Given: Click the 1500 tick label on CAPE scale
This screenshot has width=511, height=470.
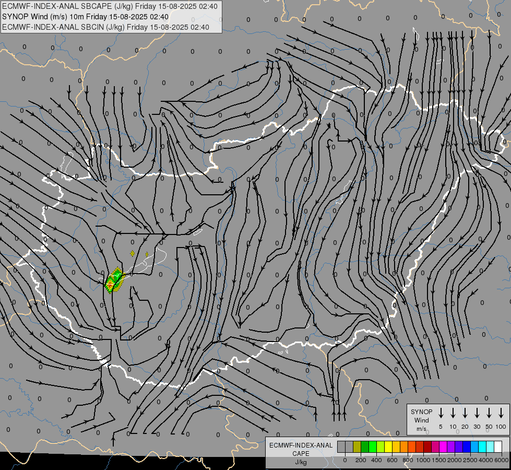Looking at the screenshot, I should click(x=439, y=460).
